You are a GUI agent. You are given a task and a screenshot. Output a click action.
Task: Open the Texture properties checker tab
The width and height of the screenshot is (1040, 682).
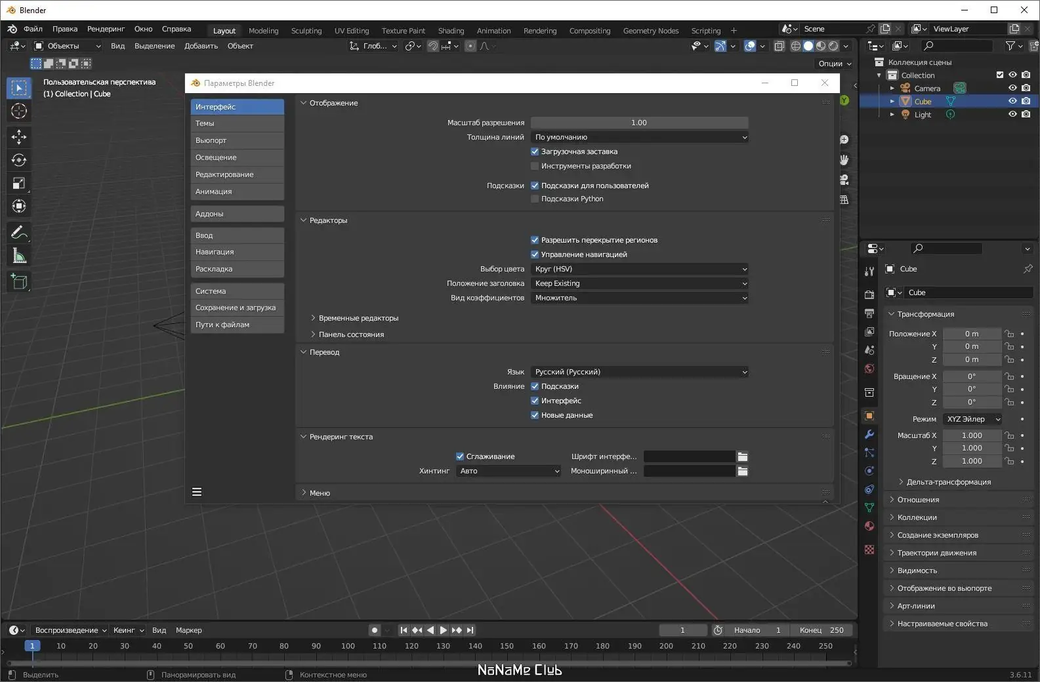(869, 550)
